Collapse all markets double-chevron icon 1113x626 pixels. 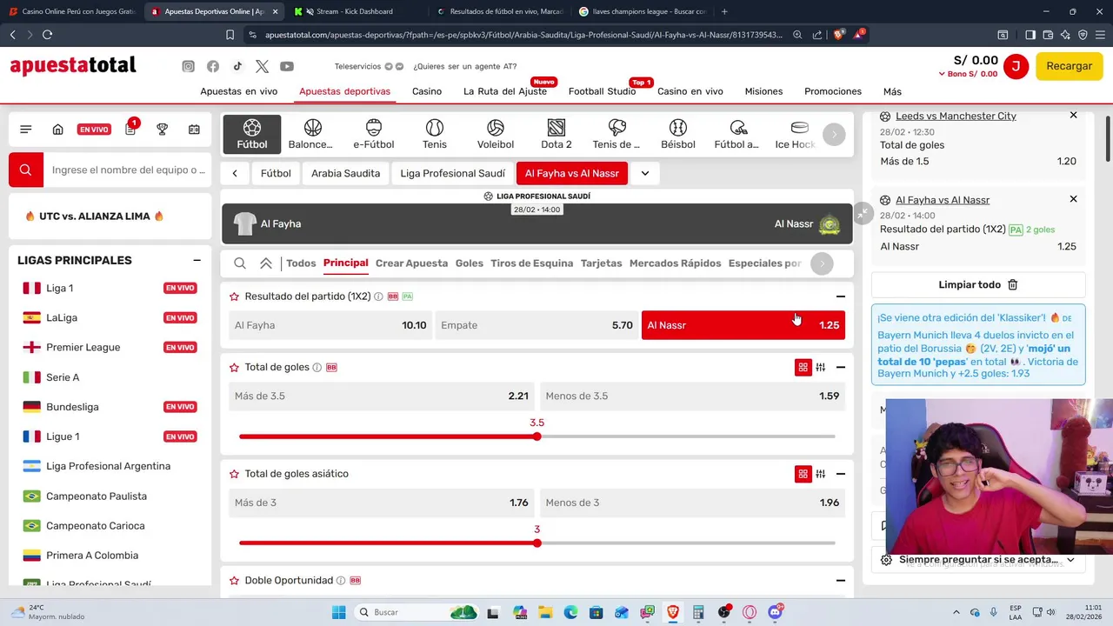[x=266, y=263]
